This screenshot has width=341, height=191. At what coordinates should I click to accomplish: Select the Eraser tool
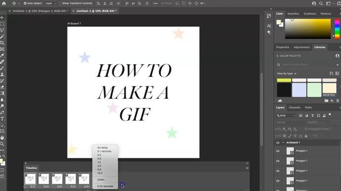2,87
